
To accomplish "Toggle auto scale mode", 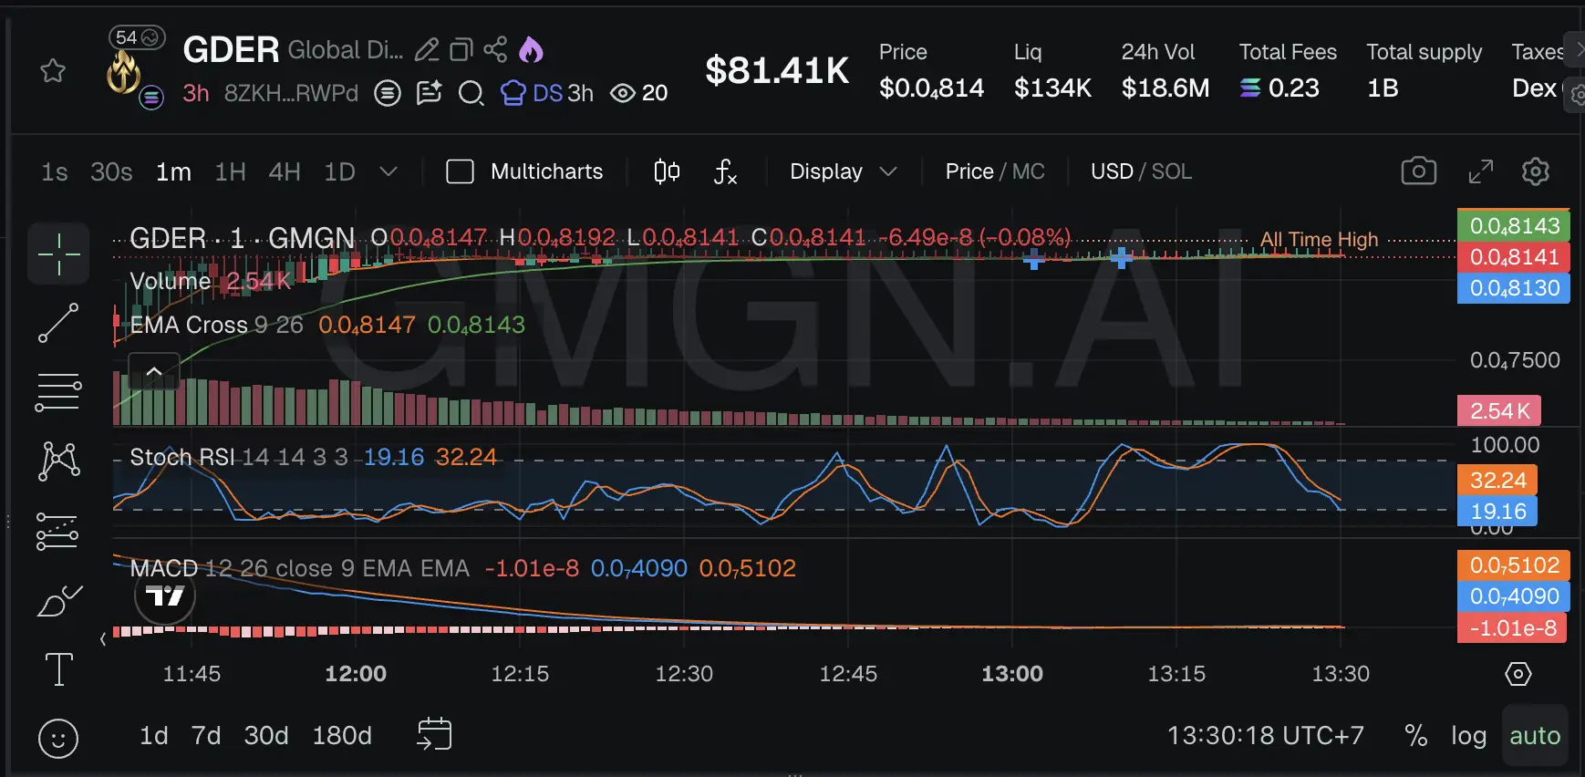I will click(1535, 735).
